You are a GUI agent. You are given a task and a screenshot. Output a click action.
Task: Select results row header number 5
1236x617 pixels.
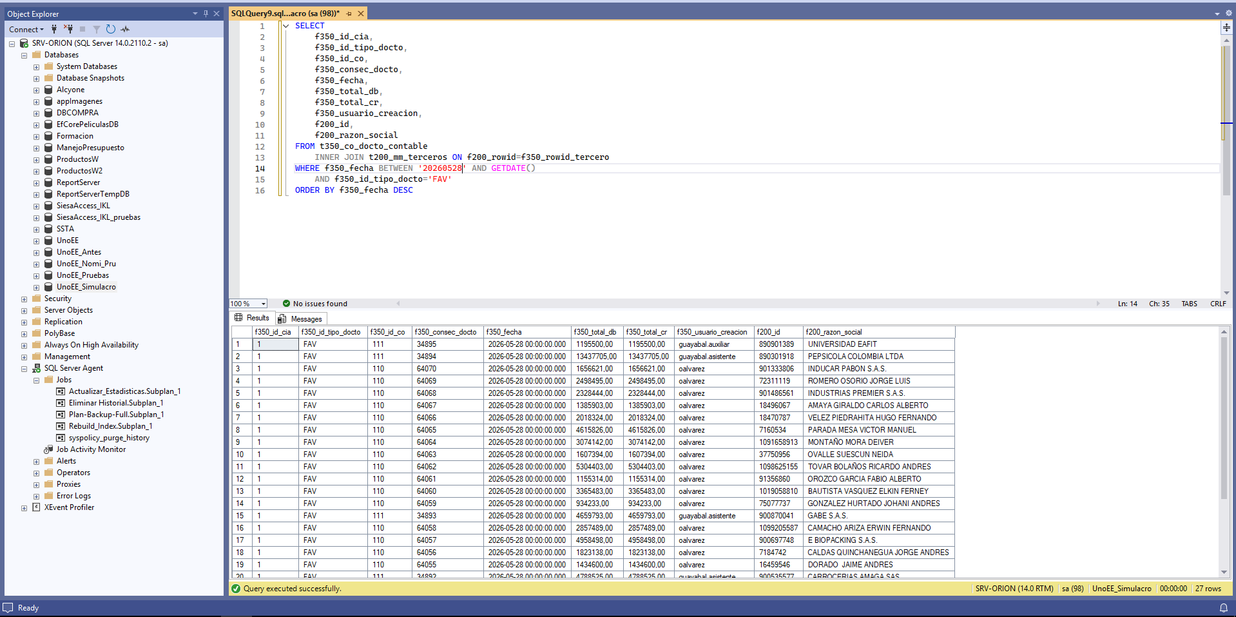tap(242, 393)
